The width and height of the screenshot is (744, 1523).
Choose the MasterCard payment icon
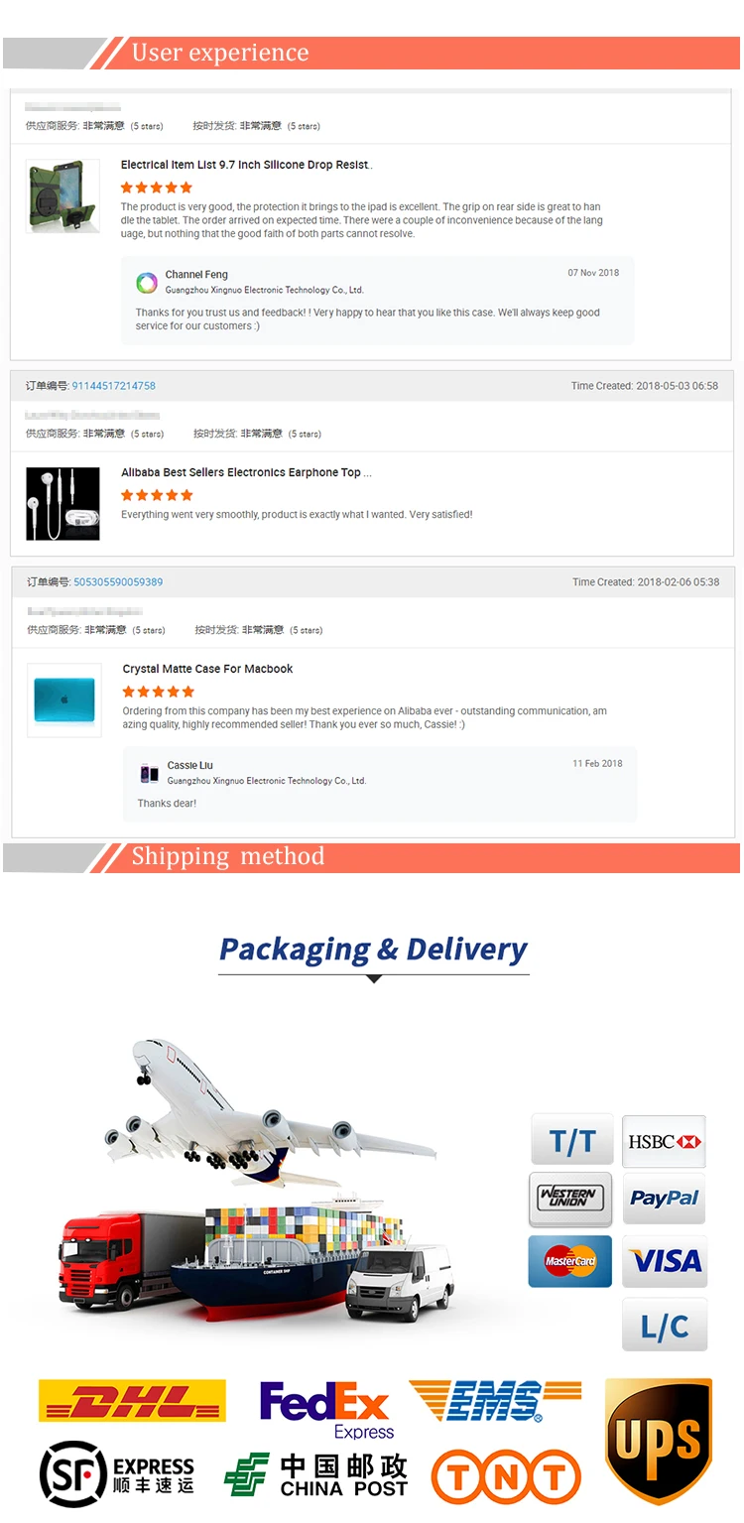click(570, 1261)
